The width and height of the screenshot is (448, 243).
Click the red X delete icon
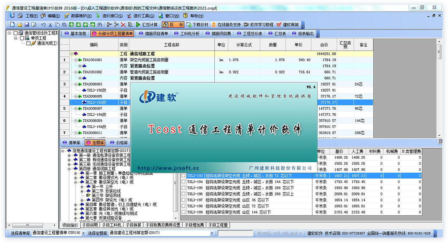pos(123,25)
